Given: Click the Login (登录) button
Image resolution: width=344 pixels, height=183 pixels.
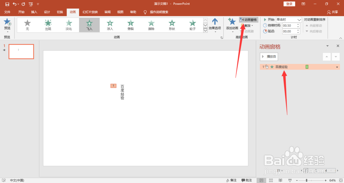Looking at the screenshot, I should [x=289, y=4].
